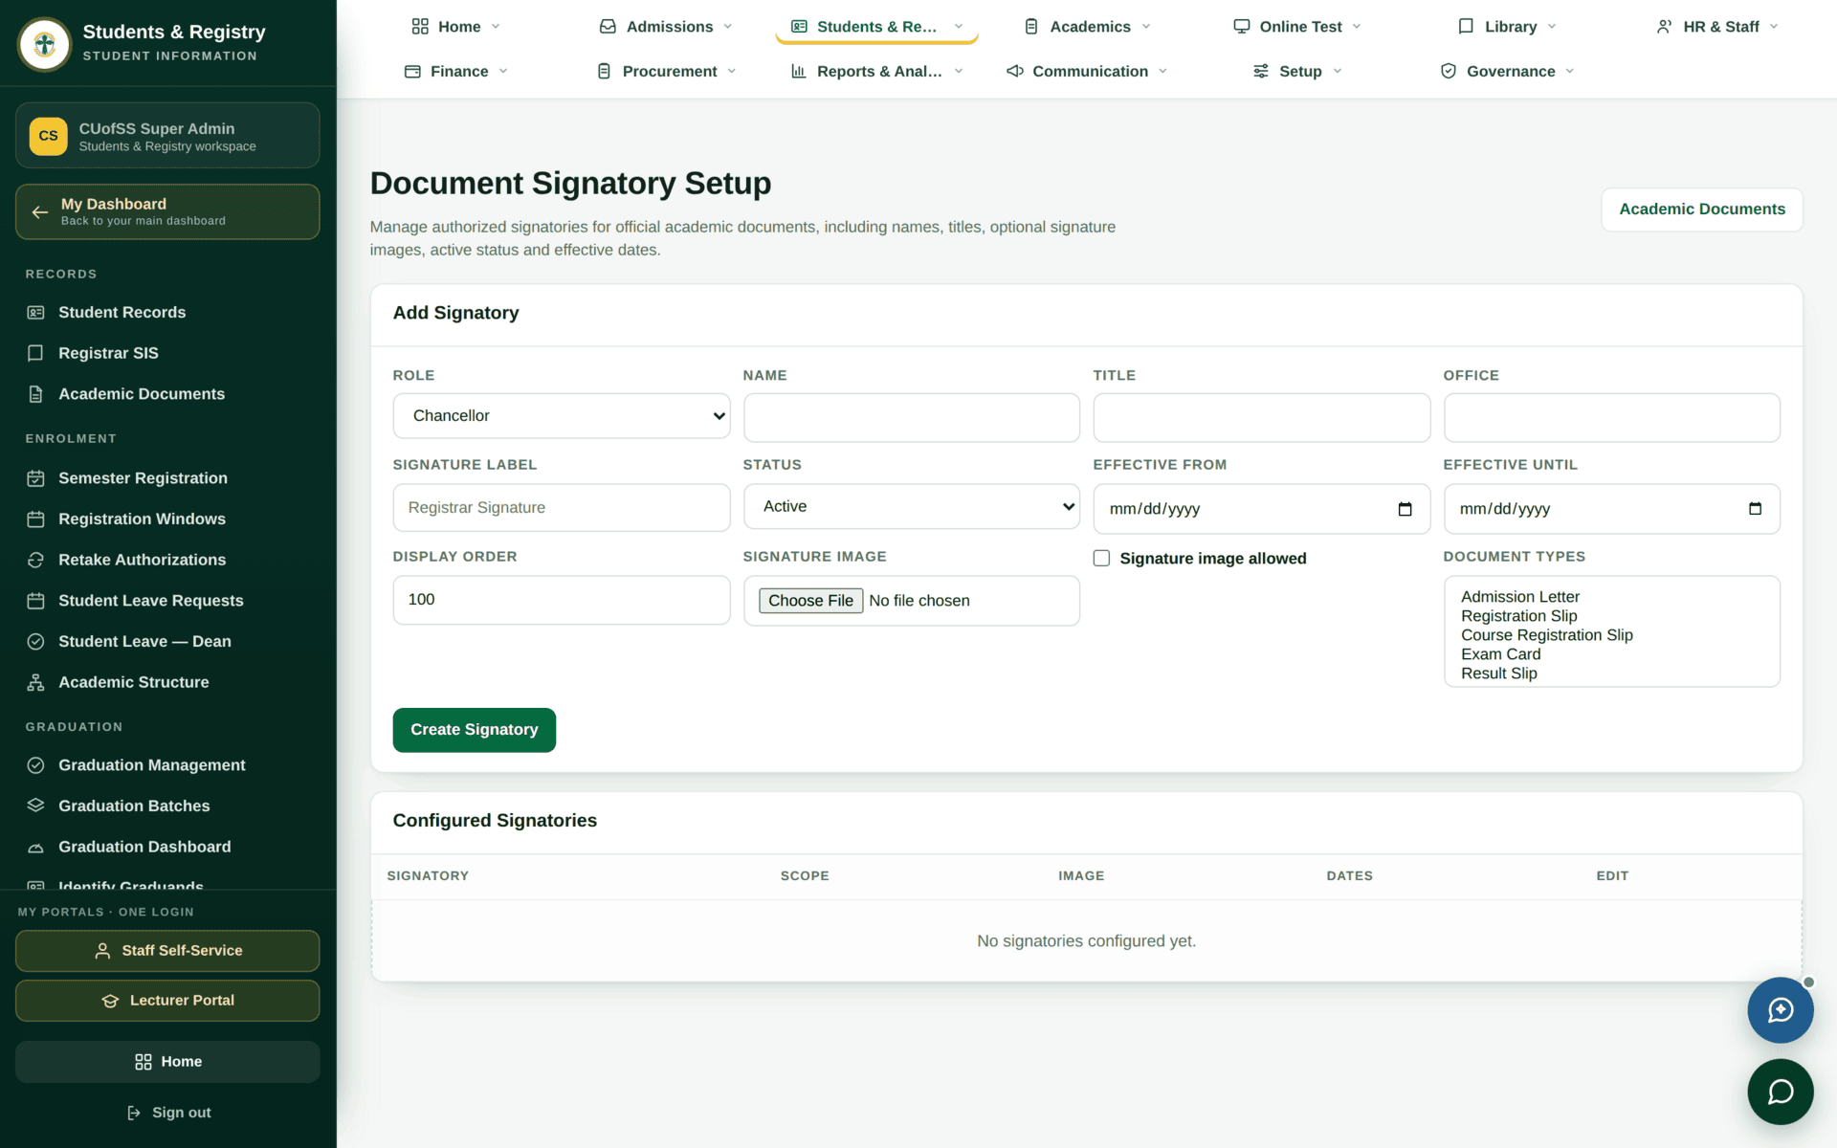
Task: Expand the Setup menu chevron
Action: pyautogui.click(x=1338, y=72)
